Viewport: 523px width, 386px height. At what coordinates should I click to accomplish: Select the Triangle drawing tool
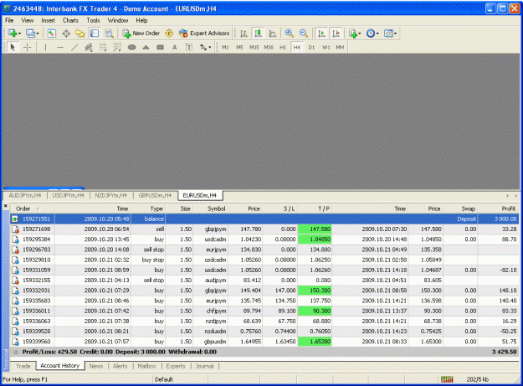[x=146, y=48]
